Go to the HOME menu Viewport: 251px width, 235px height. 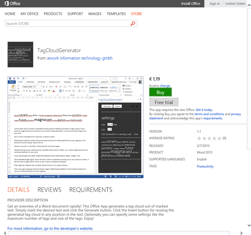tap(10, 14)
